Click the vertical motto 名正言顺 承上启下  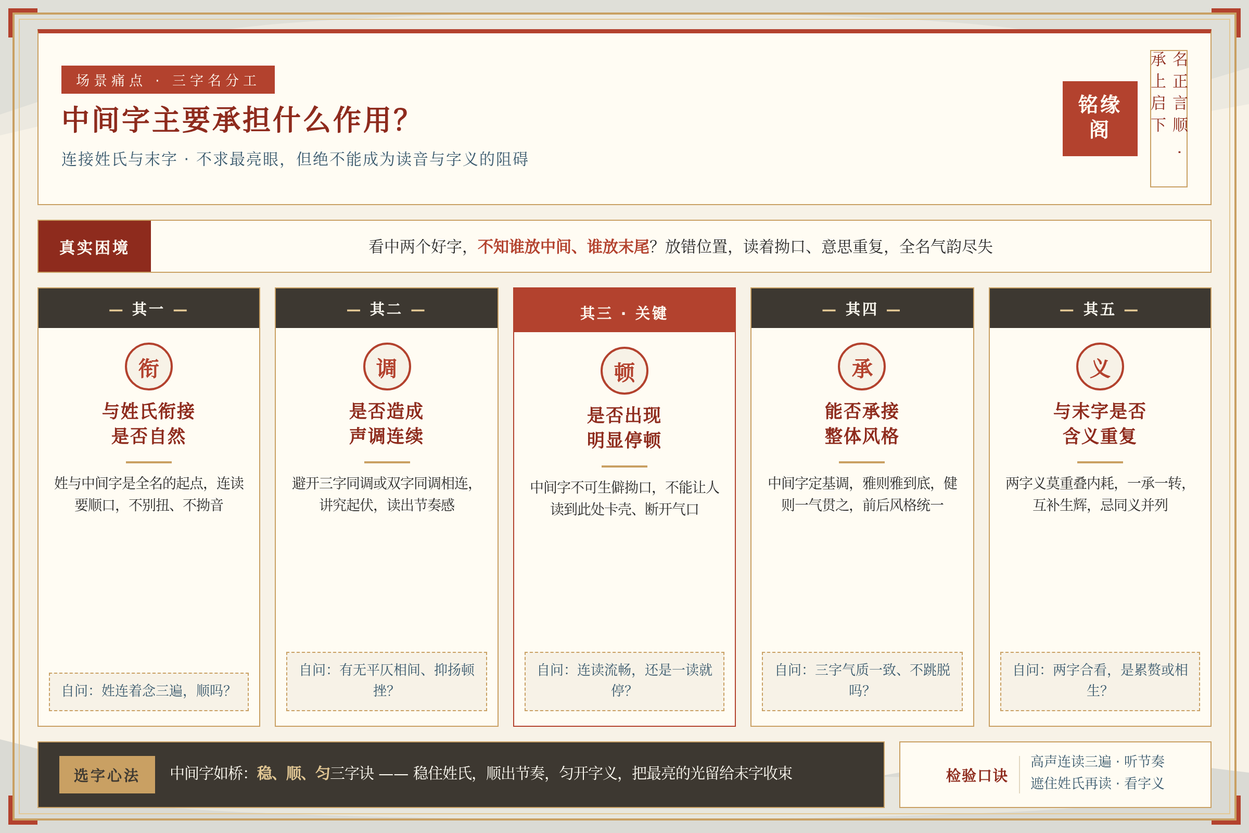click(x=1169, y=119)
